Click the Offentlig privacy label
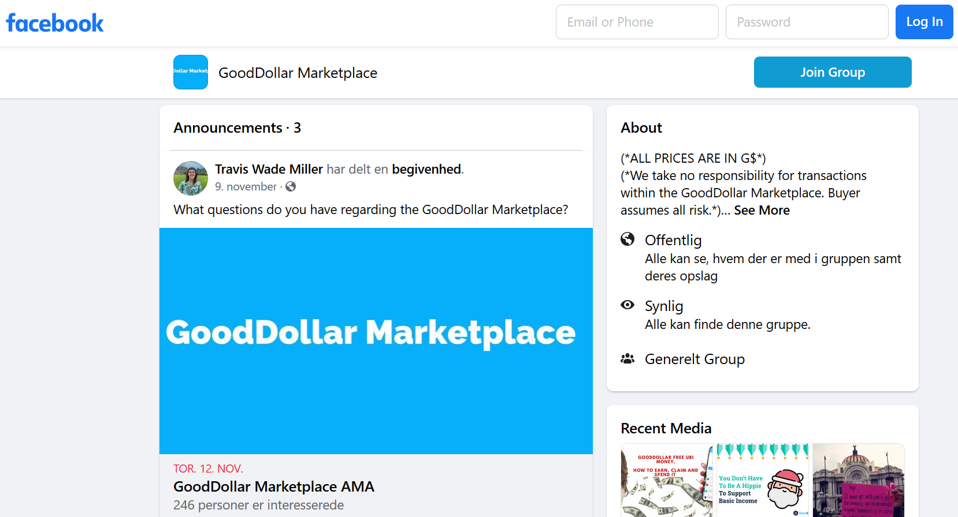 coord(673,240)
